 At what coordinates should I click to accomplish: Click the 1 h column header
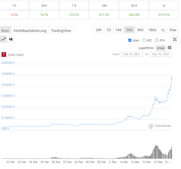click(x=14, y=6)
